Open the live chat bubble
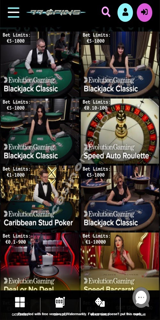 pos(141,298)
